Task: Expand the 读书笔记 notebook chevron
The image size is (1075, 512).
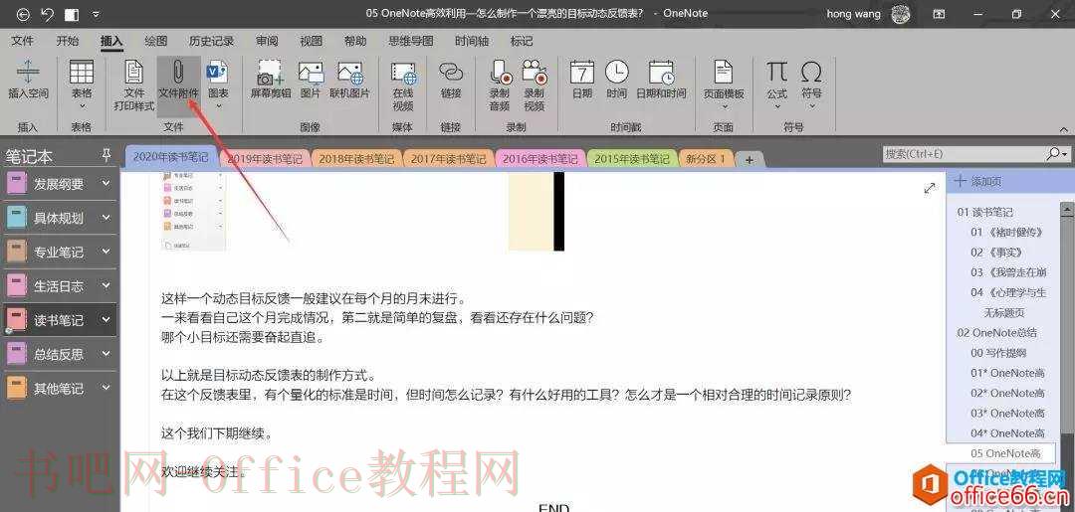Action: click(106, 320)
